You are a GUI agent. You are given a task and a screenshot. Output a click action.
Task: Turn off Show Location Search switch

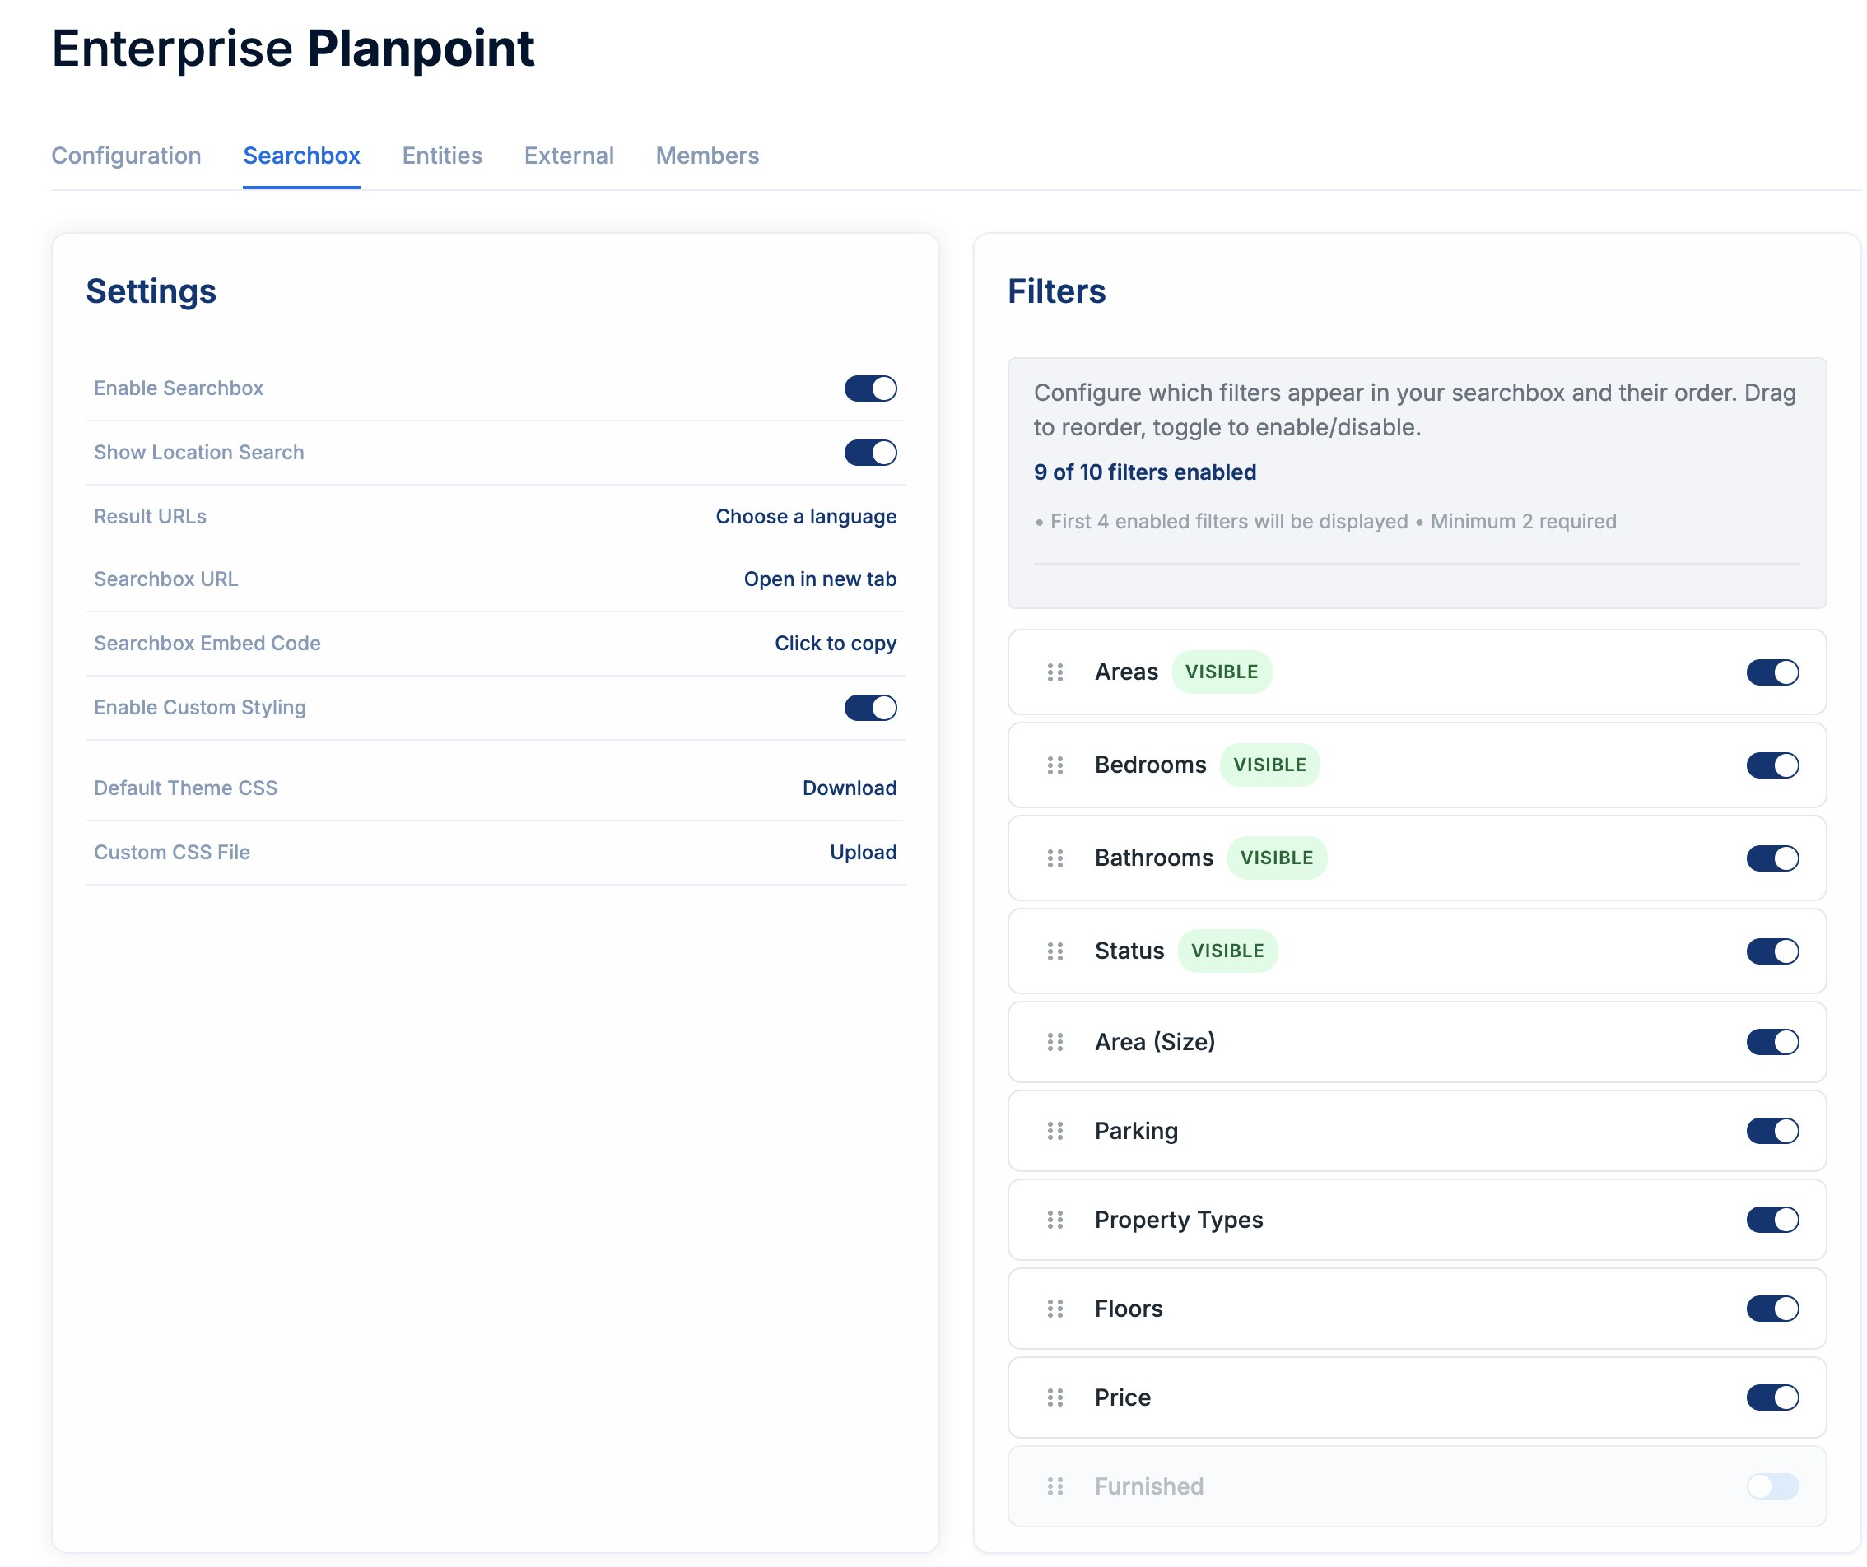pos(869,453)
